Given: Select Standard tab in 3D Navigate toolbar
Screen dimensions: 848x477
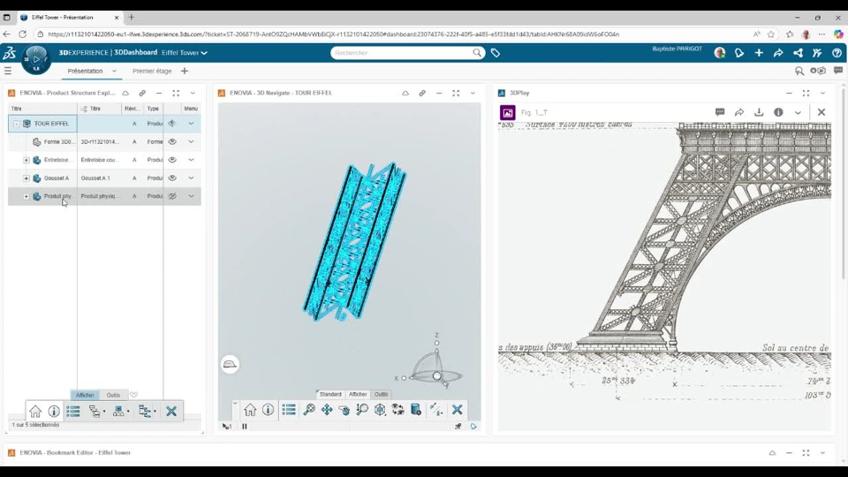Looking at the screenshot, I should (x=330, y=394).
